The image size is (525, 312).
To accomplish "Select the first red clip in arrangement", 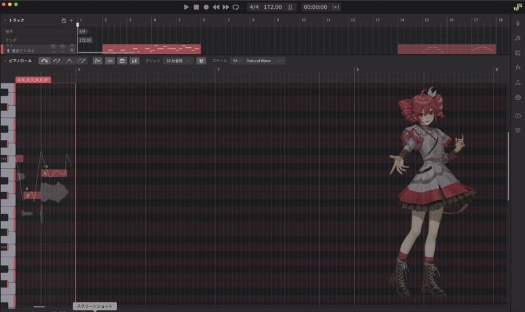I will [151, 49].
